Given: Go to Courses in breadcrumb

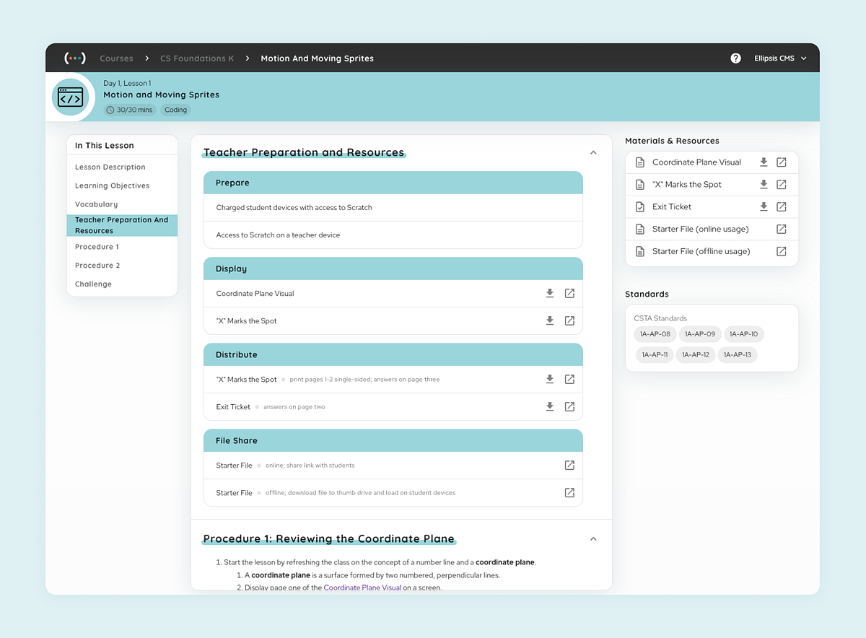Looking at the screenshot, I should [116, 58].
